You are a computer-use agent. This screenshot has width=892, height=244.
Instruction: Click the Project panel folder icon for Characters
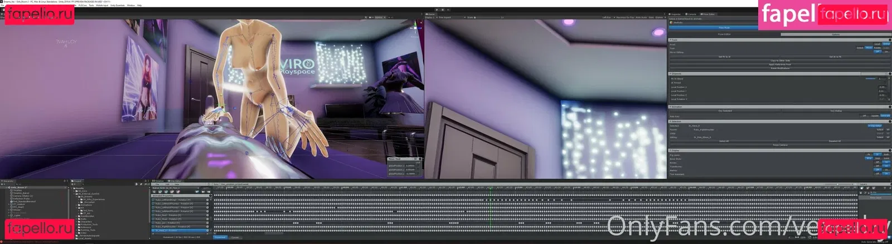tap(80, 222)
